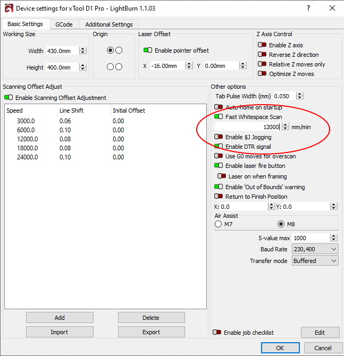
Task: Click OK to save settings
Action: pyautogui.click(x=280, y=348)
